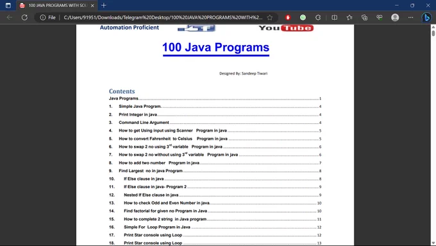
Task: Open Collections panel
Action: pyautogui.click(x=364, y=17)
